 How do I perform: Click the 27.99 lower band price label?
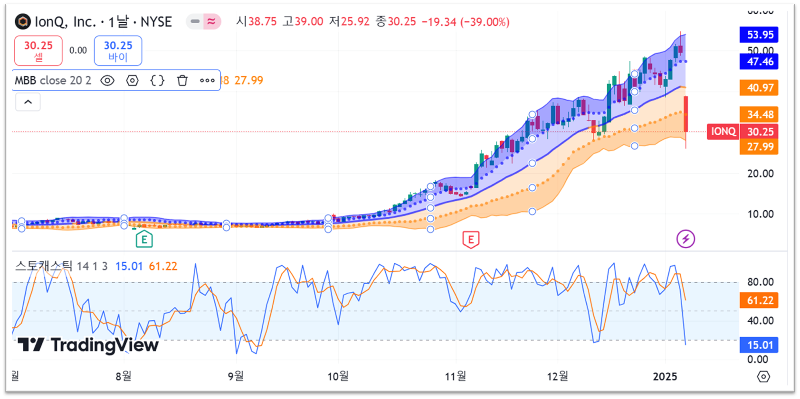(760, 147)
